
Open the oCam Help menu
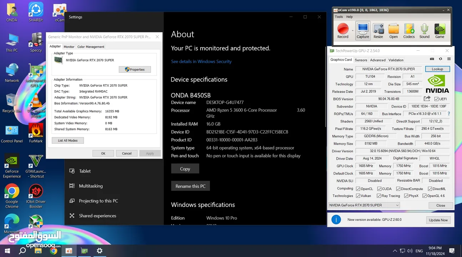pos(350,17)
